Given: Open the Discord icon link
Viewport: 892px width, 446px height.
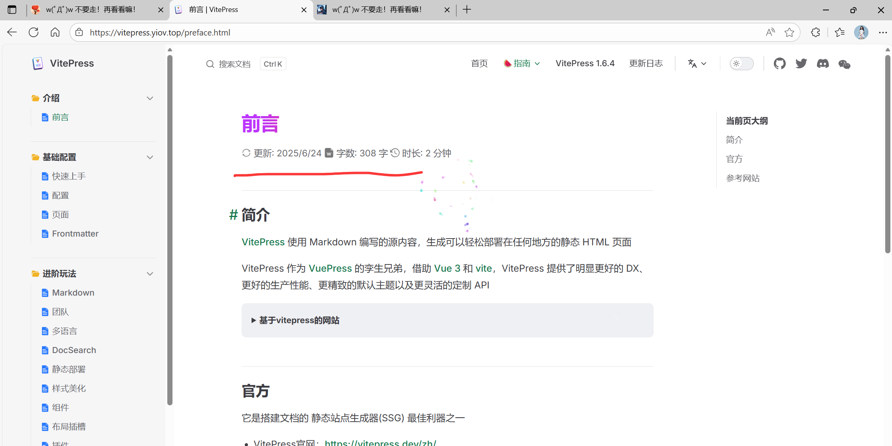Looking at the screenshot, I should click(823, 63).
